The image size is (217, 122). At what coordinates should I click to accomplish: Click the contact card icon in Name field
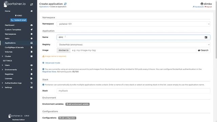pos(206,37)
